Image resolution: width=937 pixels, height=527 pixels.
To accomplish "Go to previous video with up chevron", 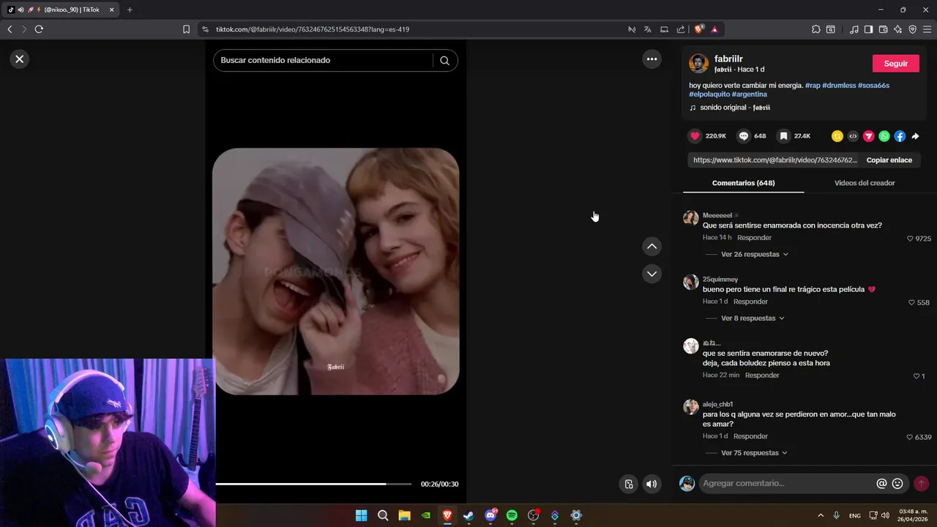I will pyautogui.click(x=652, y=247).
